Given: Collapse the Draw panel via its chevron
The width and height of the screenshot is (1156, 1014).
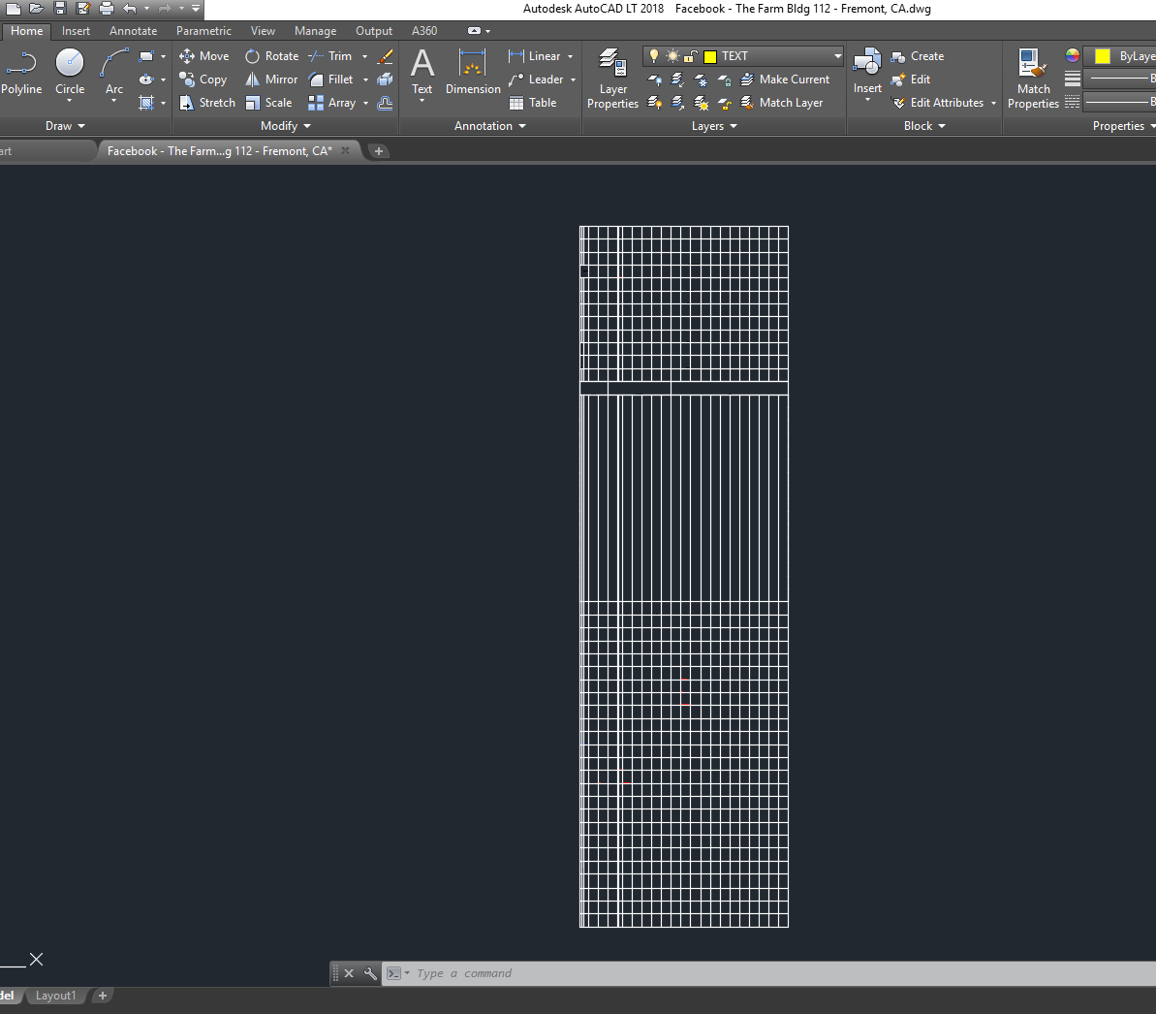Looking at the screenshot, I should pyautogui.click(x=80, y=125).
